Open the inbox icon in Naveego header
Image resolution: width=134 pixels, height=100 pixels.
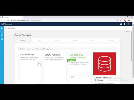pos(121,24)
